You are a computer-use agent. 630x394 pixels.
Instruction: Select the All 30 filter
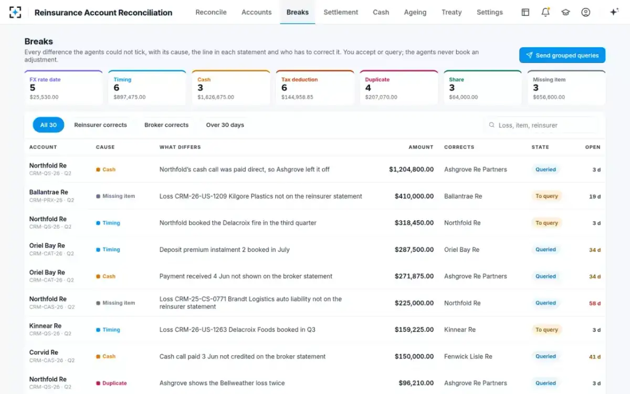(x=48, y=125)
